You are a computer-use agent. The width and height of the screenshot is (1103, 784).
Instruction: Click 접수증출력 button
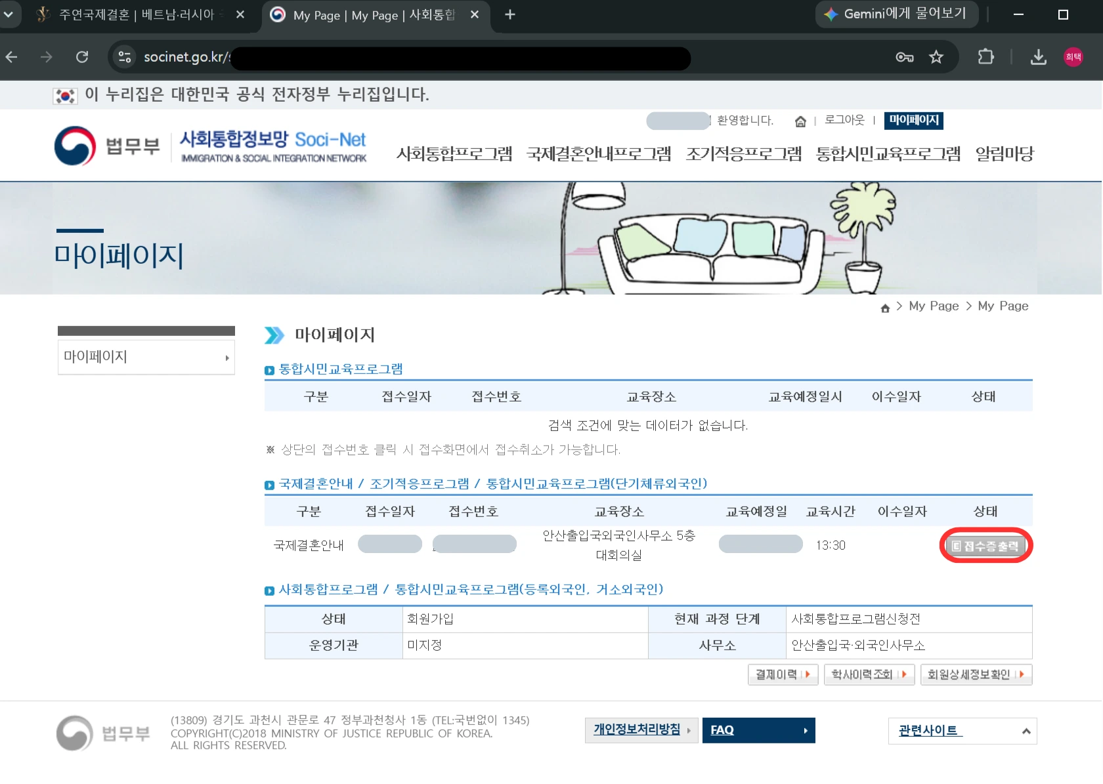(986, 546)
